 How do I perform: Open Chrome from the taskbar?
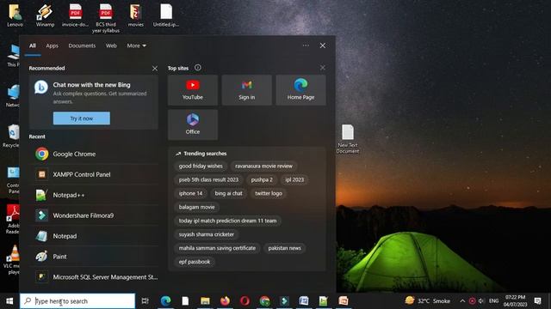click(264, 301)
